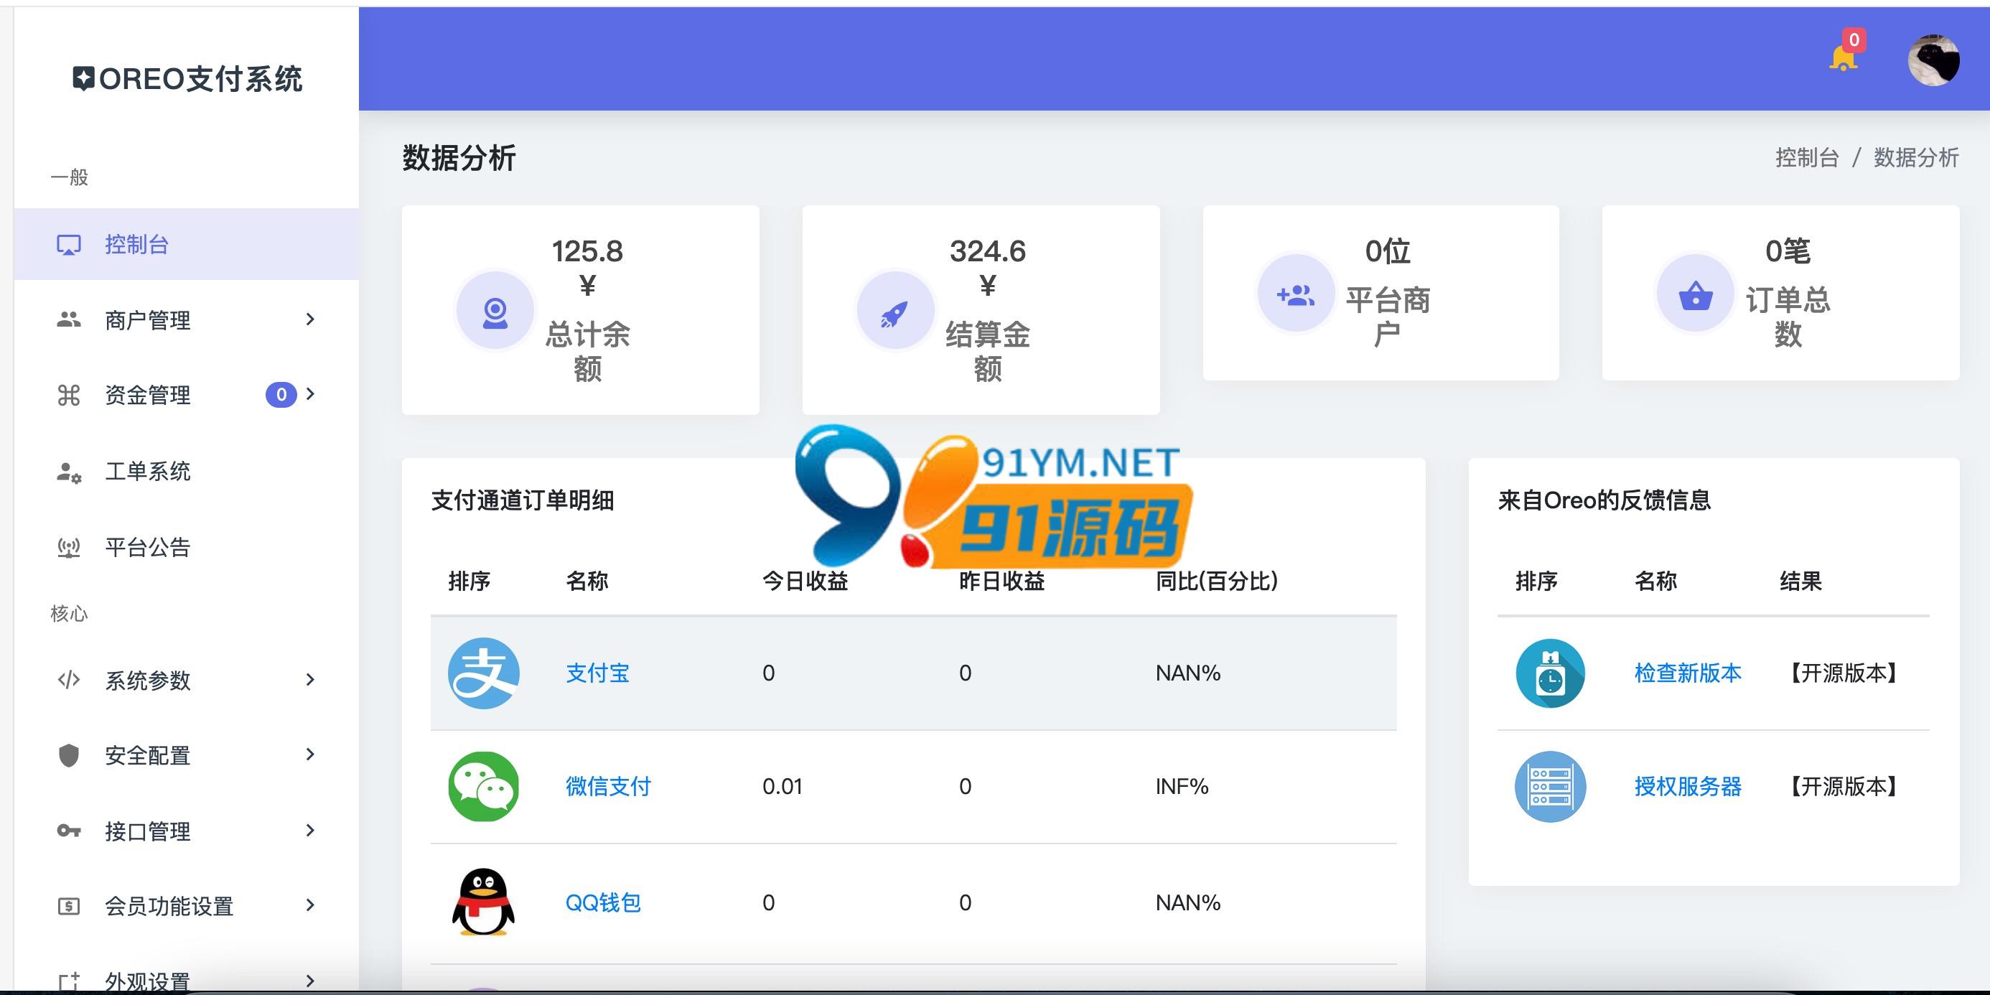
Task: Click the 资金管理 command icon
Action: [69, 395]
